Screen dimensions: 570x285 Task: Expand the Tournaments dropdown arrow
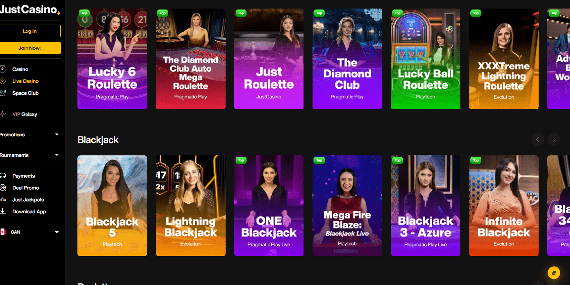click(x=57, y=155)
